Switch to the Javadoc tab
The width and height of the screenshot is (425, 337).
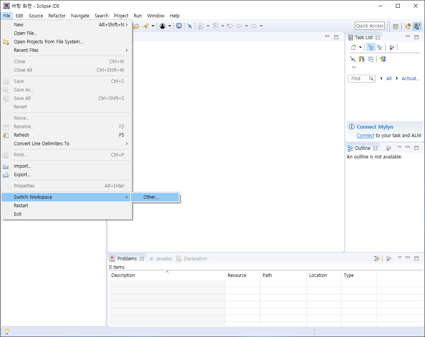point(161,259)
